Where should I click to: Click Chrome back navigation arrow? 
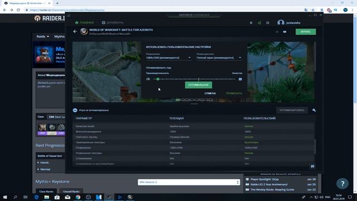5,10
